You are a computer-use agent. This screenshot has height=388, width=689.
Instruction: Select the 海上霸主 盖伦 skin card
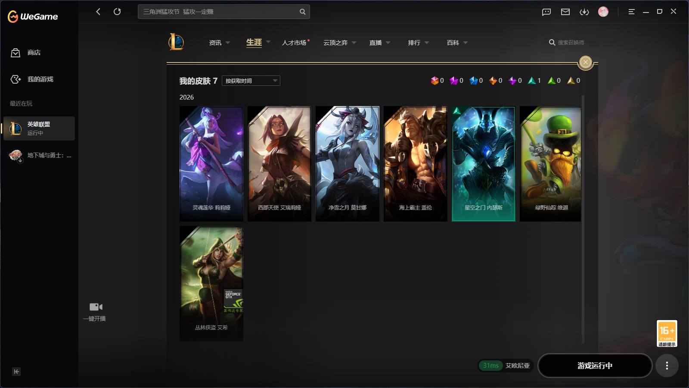415,164
